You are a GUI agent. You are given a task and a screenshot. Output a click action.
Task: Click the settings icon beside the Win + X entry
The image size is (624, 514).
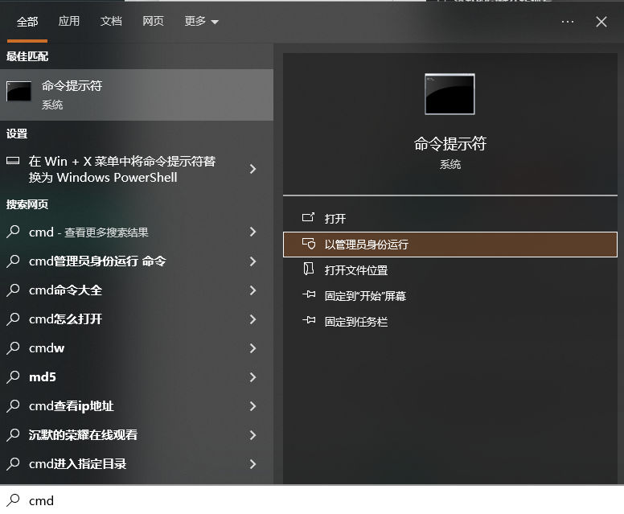click(13, 161)
